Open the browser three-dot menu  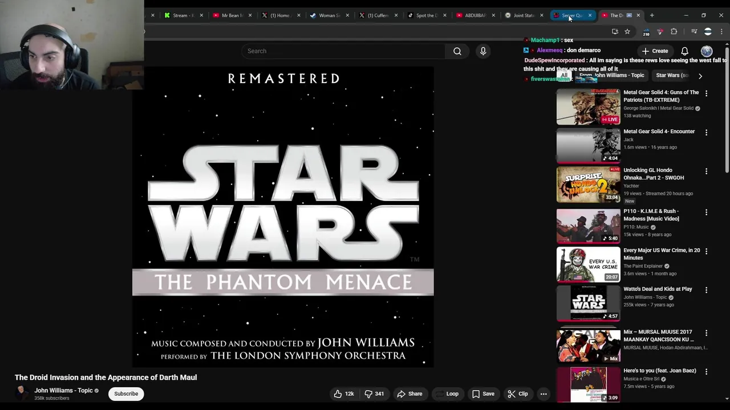(721, 32)
